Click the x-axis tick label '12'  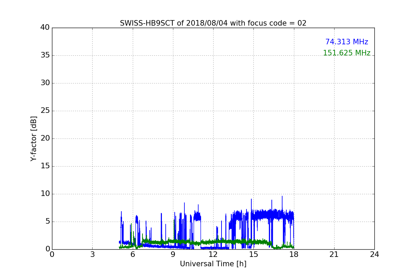pos(213,254)
